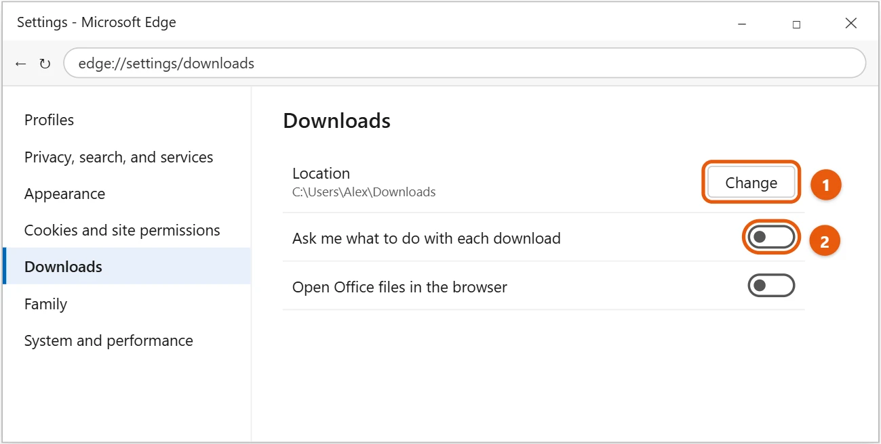This screenshot has height=444, width=881.
Task: Toggle Open Office files in the browser
Action: [771, 286]
